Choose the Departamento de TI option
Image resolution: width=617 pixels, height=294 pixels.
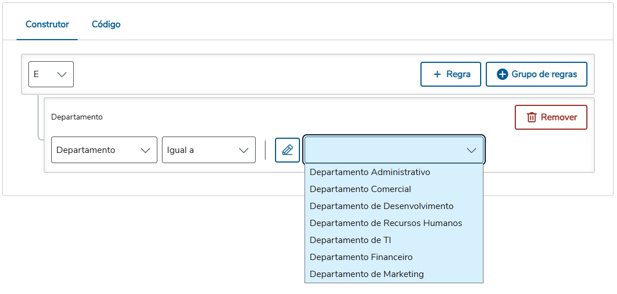click(351, 240)
